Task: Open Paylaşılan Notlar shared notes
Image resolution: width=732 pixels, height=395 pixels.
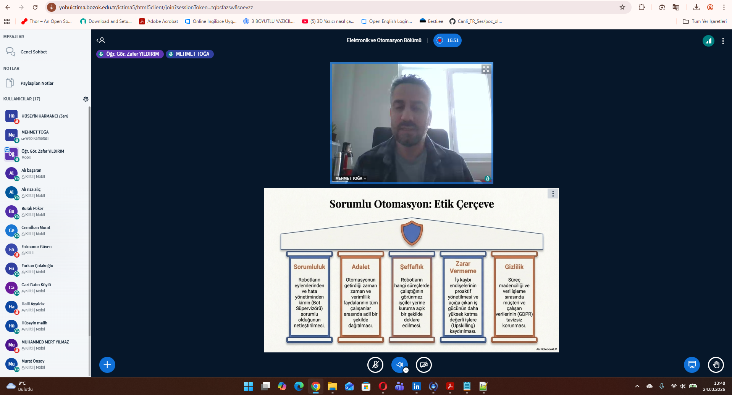Action: 37,83
